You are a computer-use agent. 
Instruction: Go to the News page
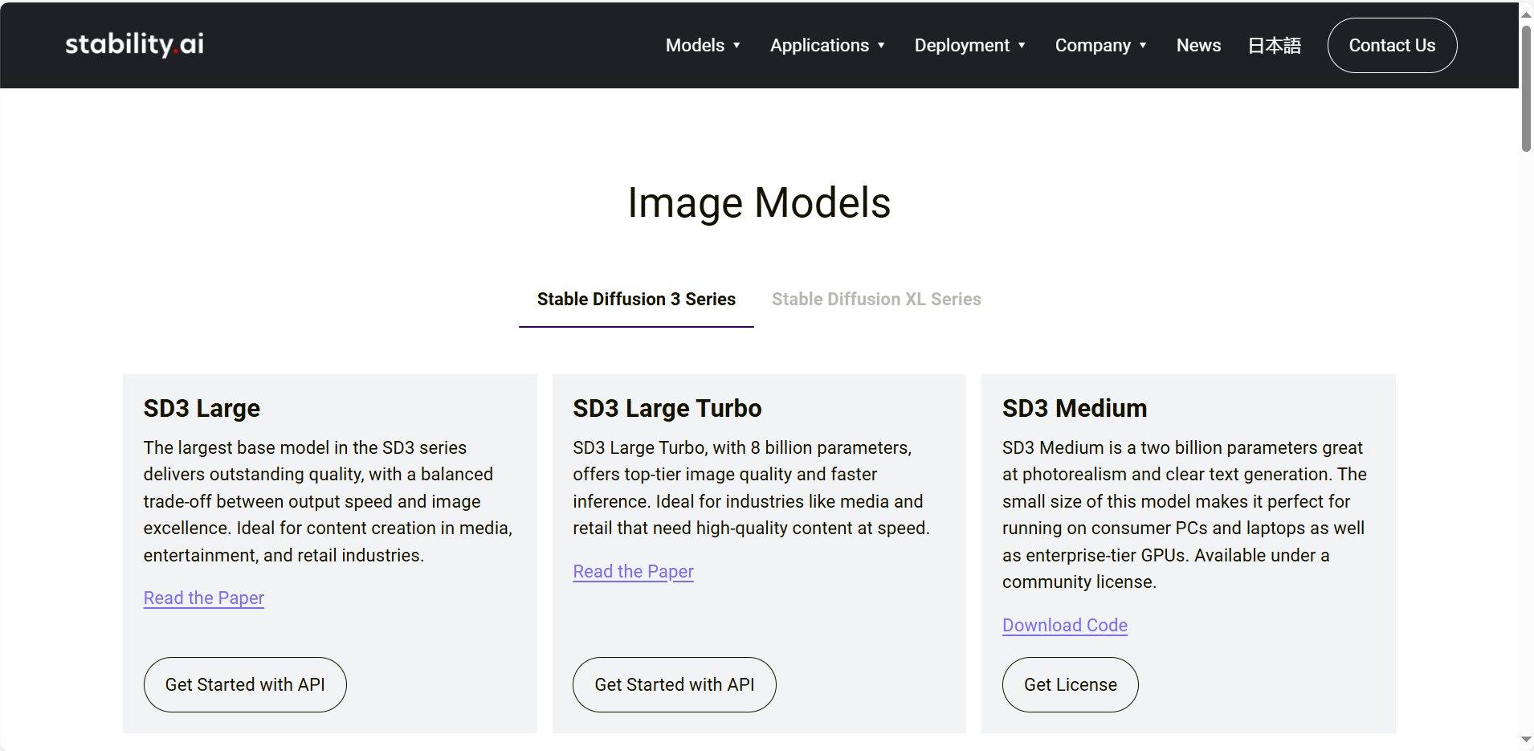click(1198, 46)
